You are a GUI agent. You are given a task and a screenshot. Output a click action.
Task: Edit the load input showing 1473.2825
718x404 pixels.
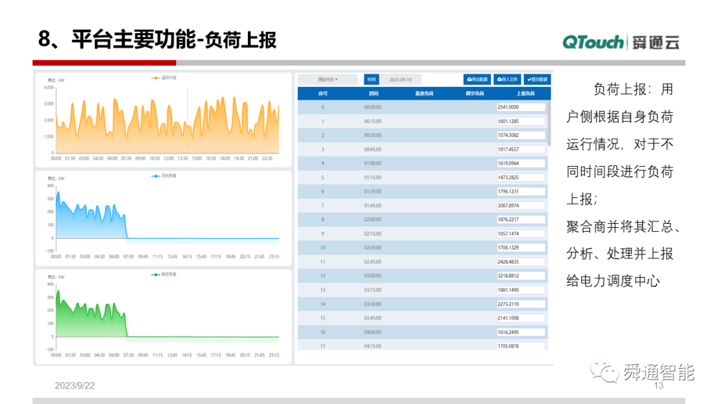click(521, 177)
